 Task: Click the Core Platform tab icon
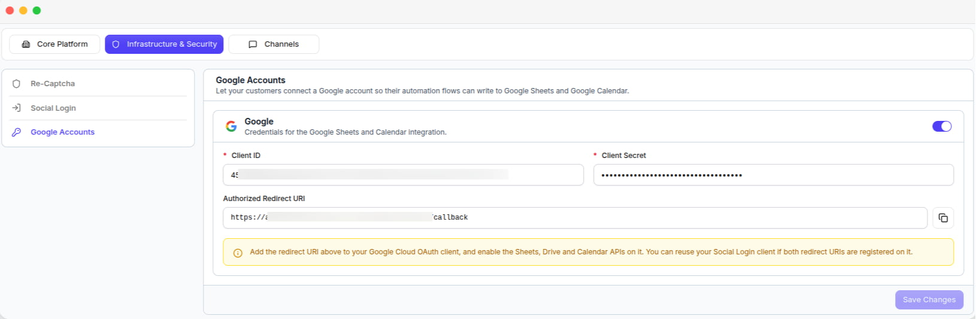(x=26, y=44)
